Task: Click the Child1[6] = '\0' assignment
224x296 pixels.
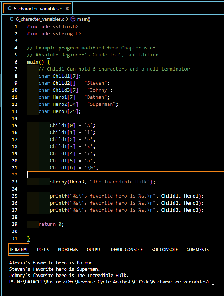Action: 74,168
